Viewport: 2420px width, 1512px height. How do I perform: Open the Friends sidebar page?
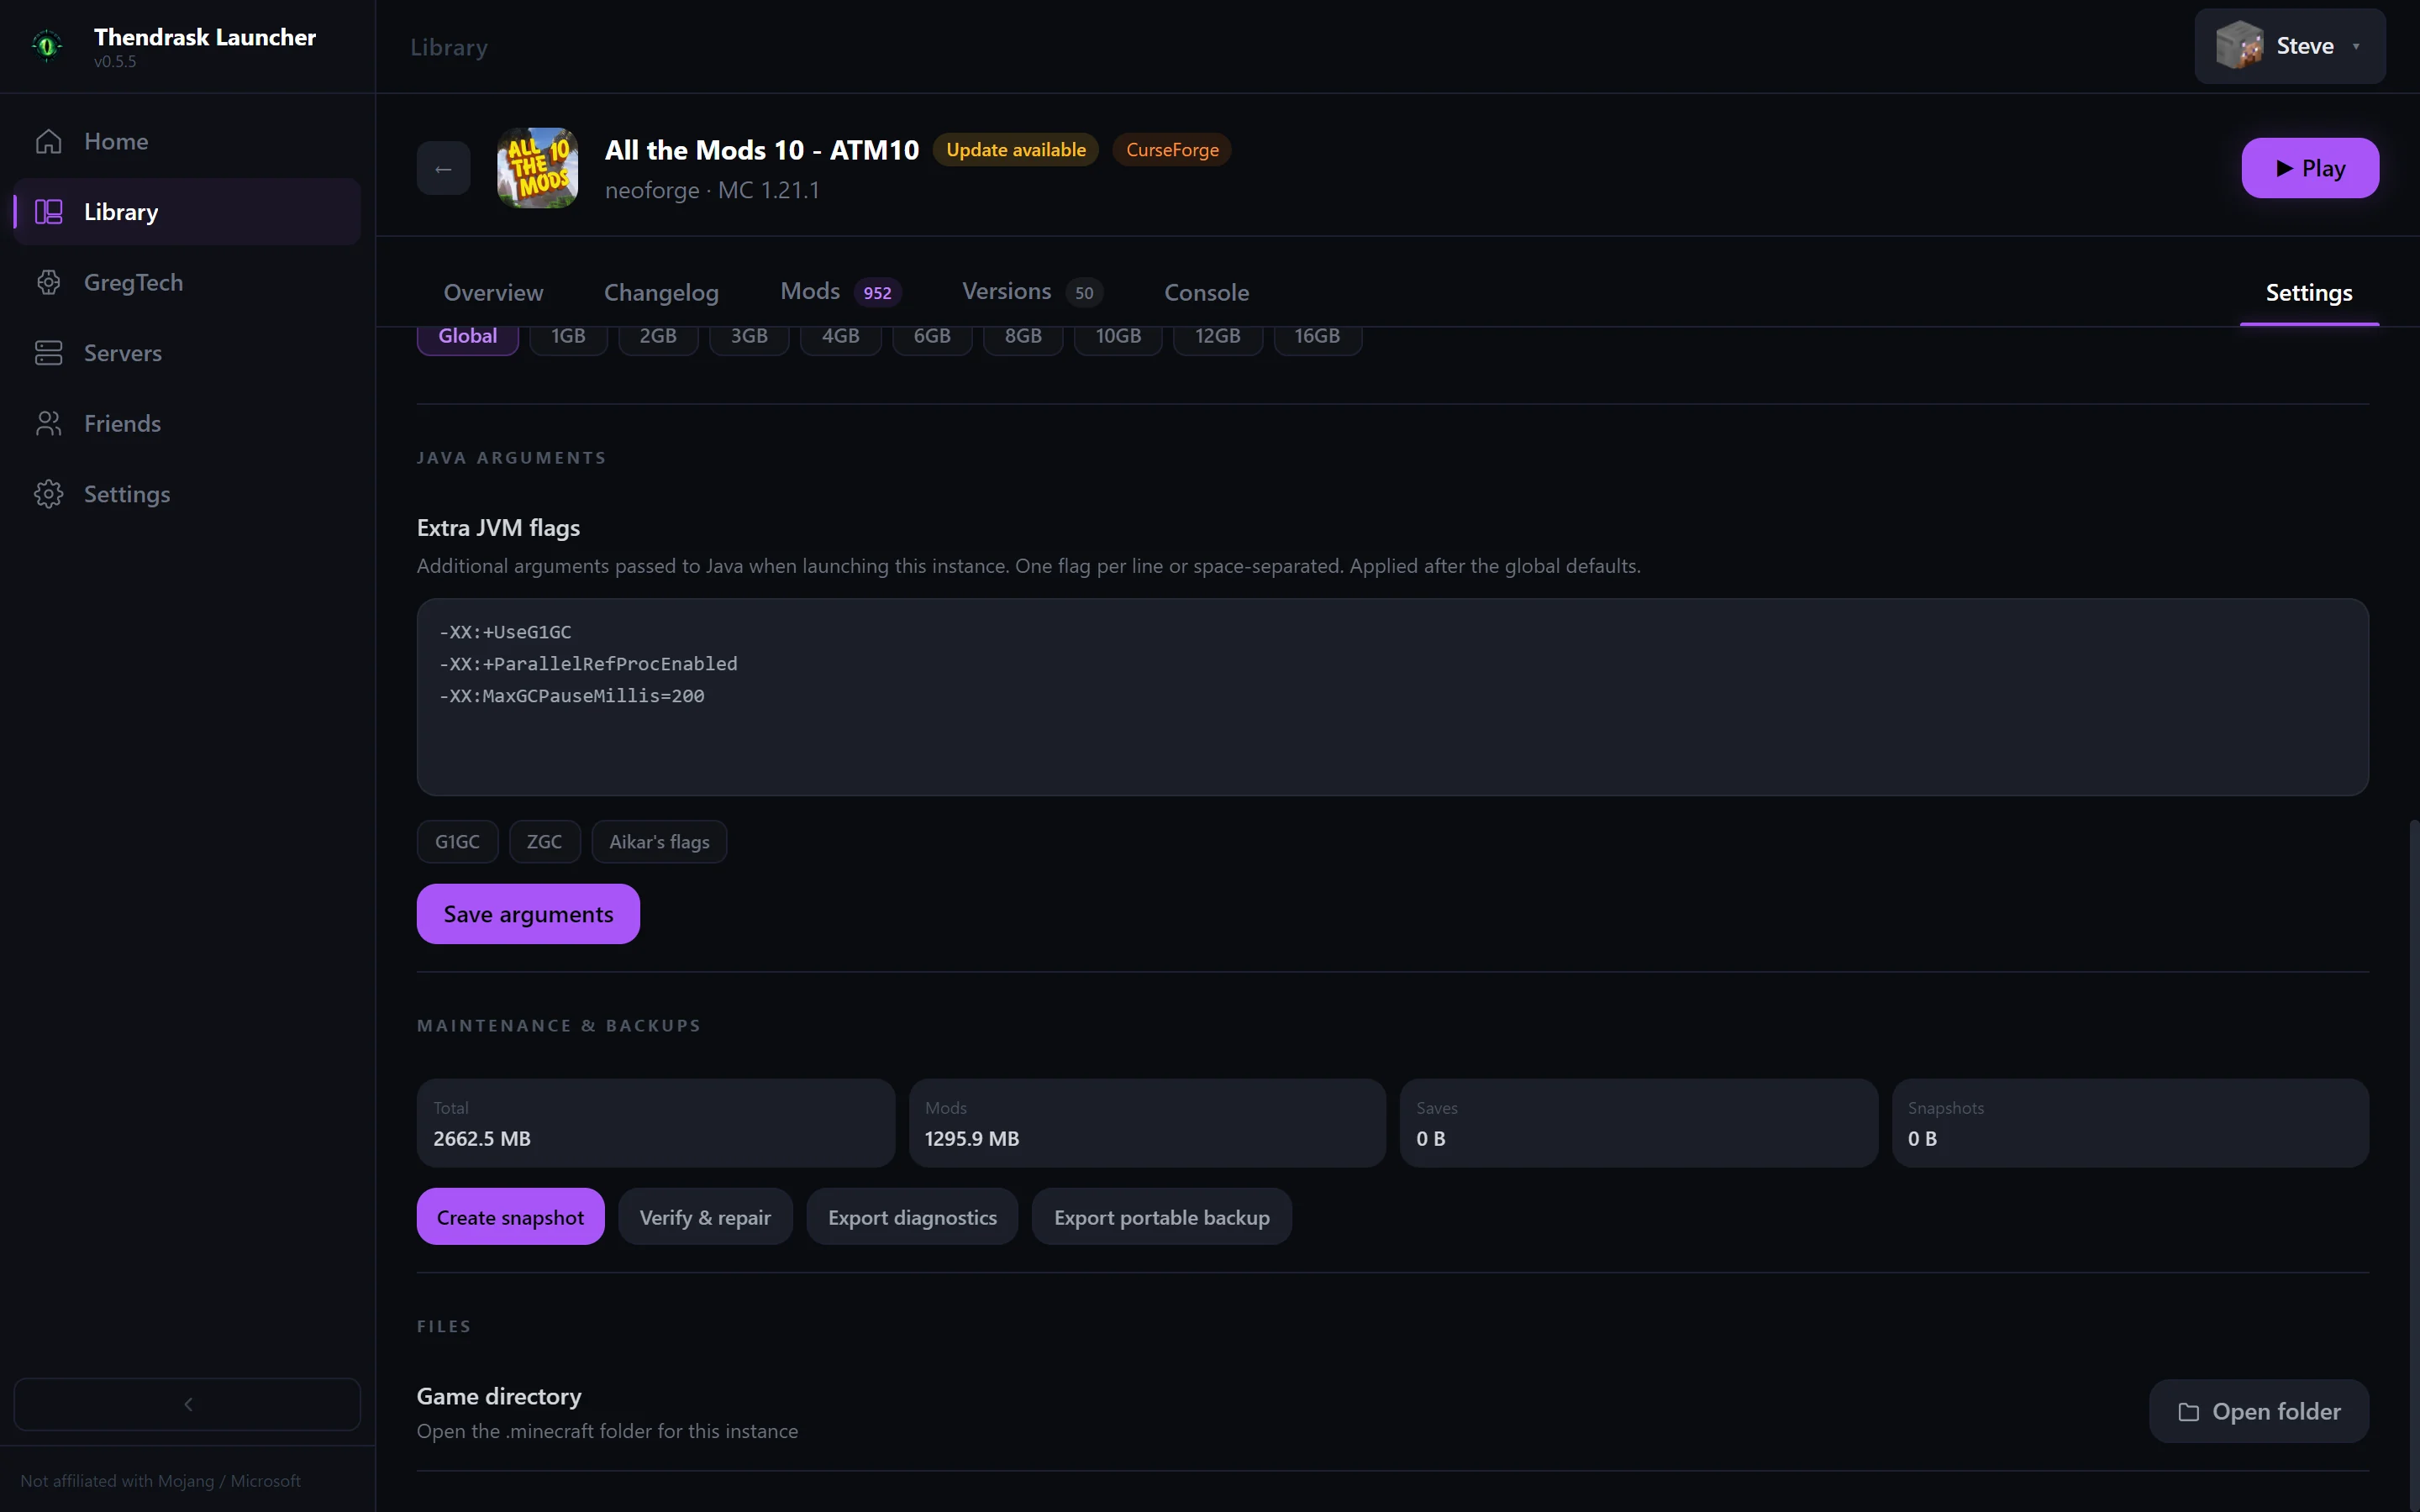coord(187,423)
